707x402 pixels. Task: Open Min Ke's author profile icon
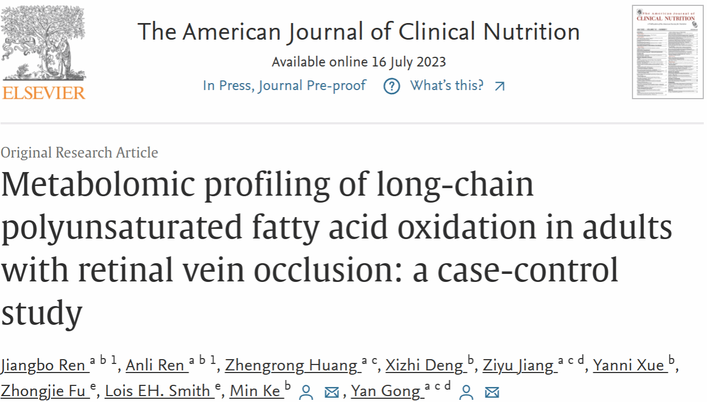(306, 392)
